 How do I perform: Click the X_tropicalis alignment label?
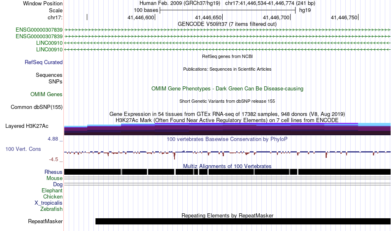49,203
